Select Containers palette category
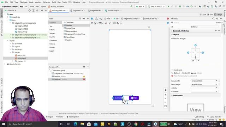Viewport: 226px width, 127px height. [x=53, y=40]
